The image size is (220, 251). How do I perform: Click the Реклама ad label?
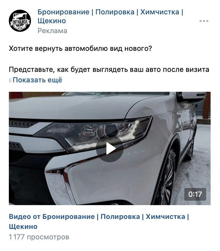(52, 31)
